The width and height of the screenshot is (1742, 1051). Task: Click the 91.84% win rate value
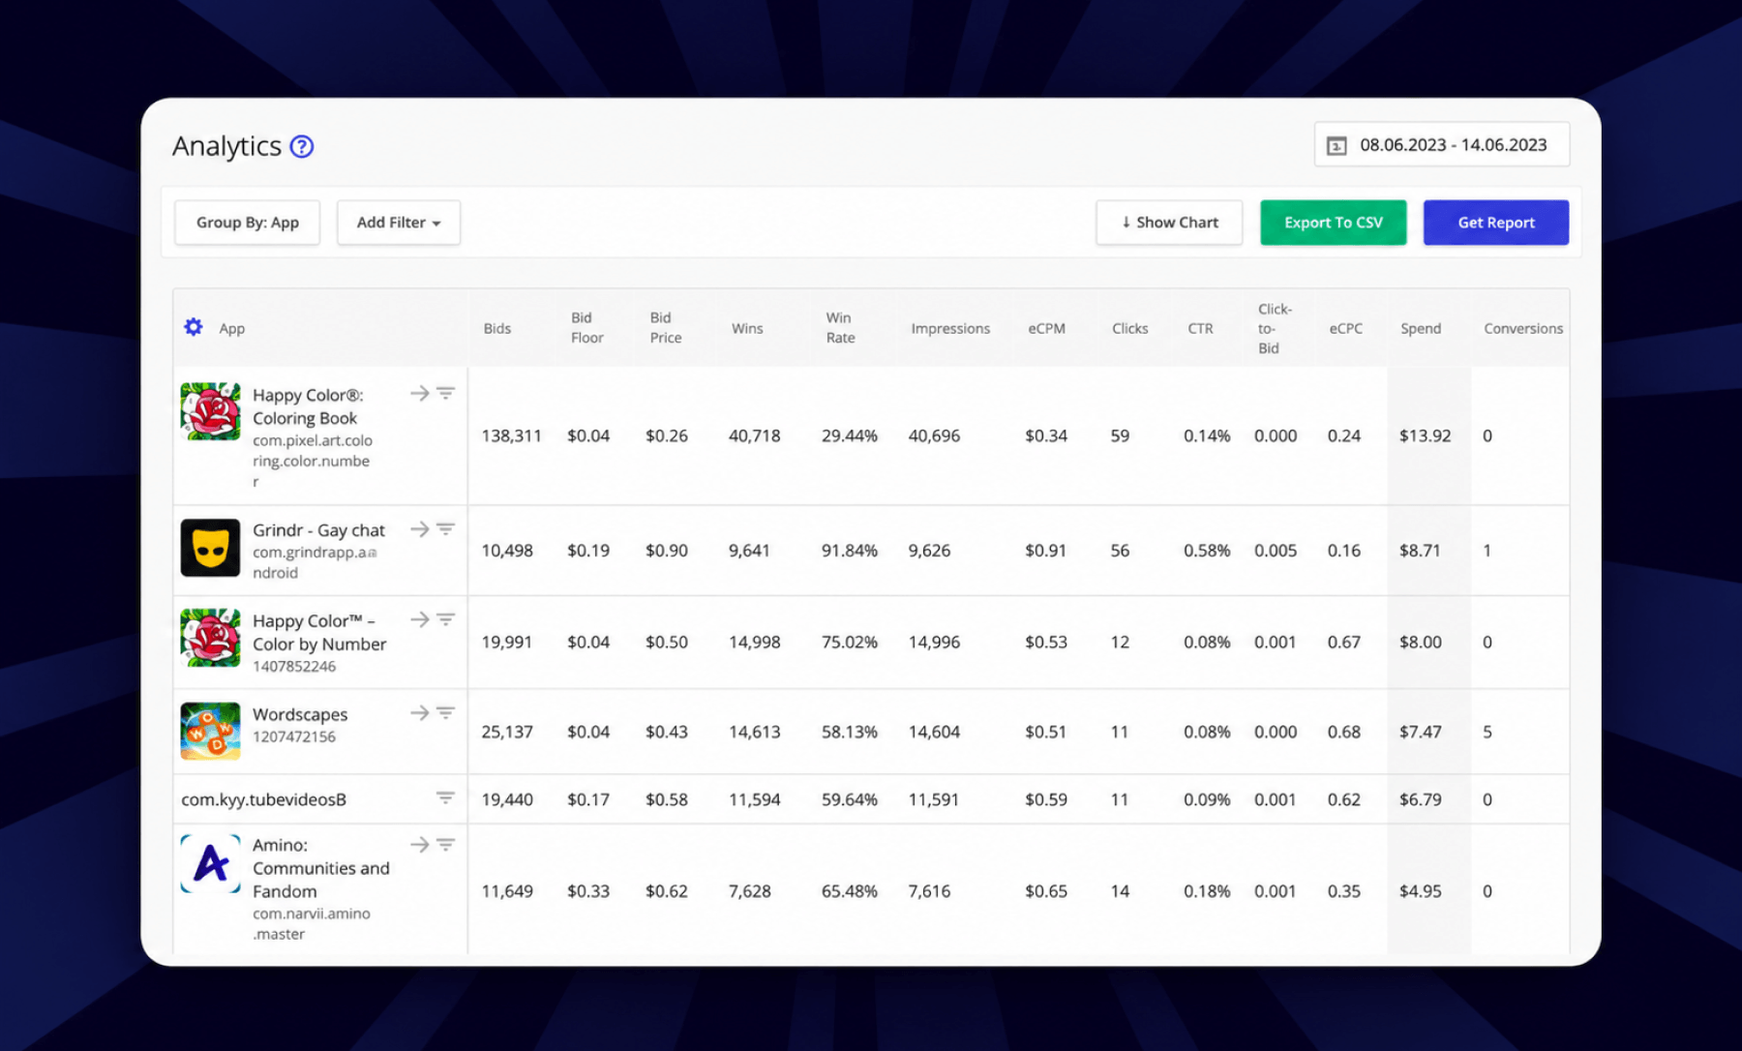coord(849,550)
